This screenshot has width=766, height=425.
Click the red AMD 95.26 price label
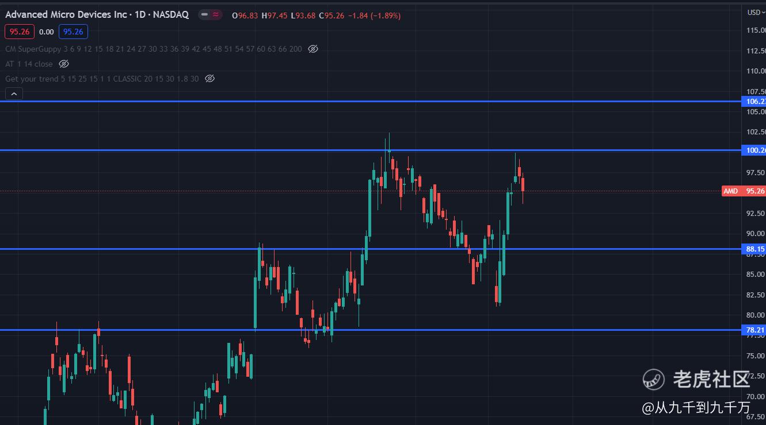click(744, 191)
